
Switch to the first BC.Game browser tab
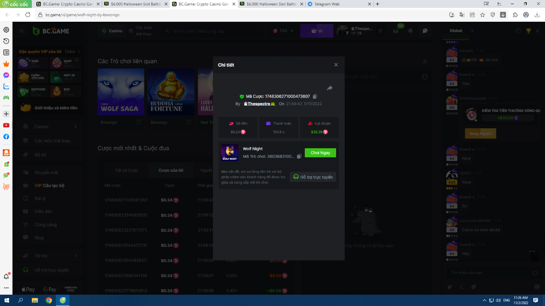coord(65,4)
